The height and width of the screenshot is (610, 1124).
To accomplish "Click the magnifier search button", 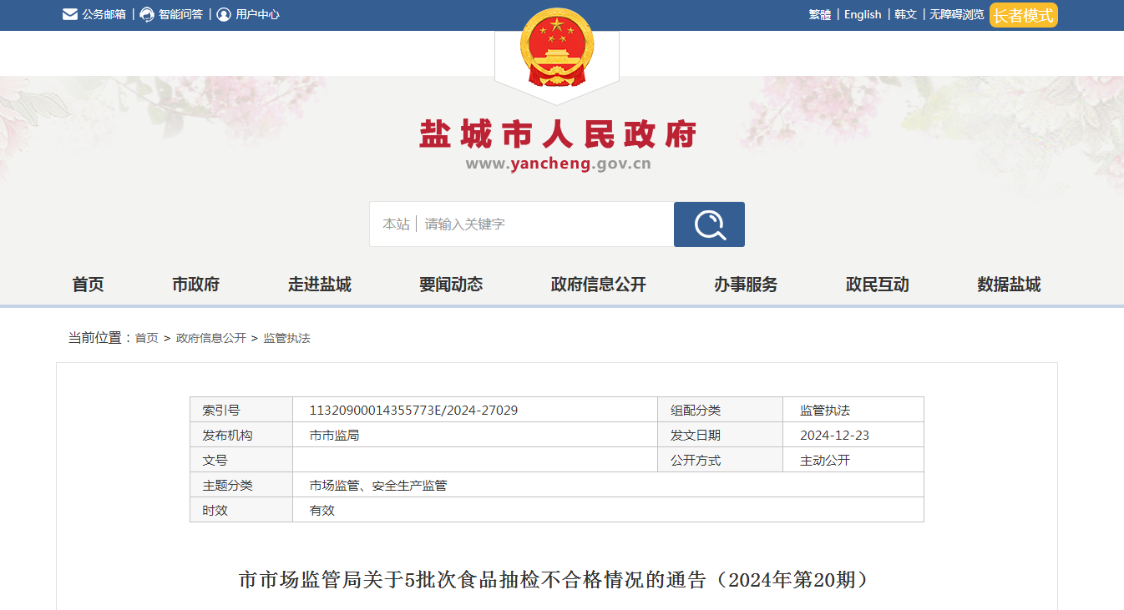I will [709, 224].
